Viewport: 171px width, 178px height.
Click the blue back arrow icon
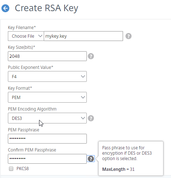(x=5, y=8)
